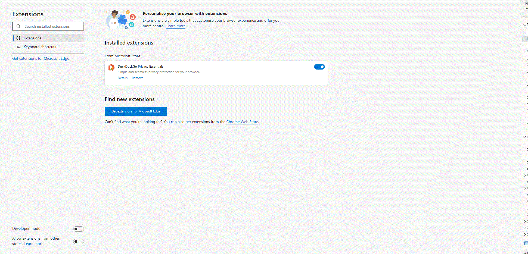528x254 pixels.
Task: Disable the DuckDuckGo Privacy Essentials toggle
Action: [319, 67]
